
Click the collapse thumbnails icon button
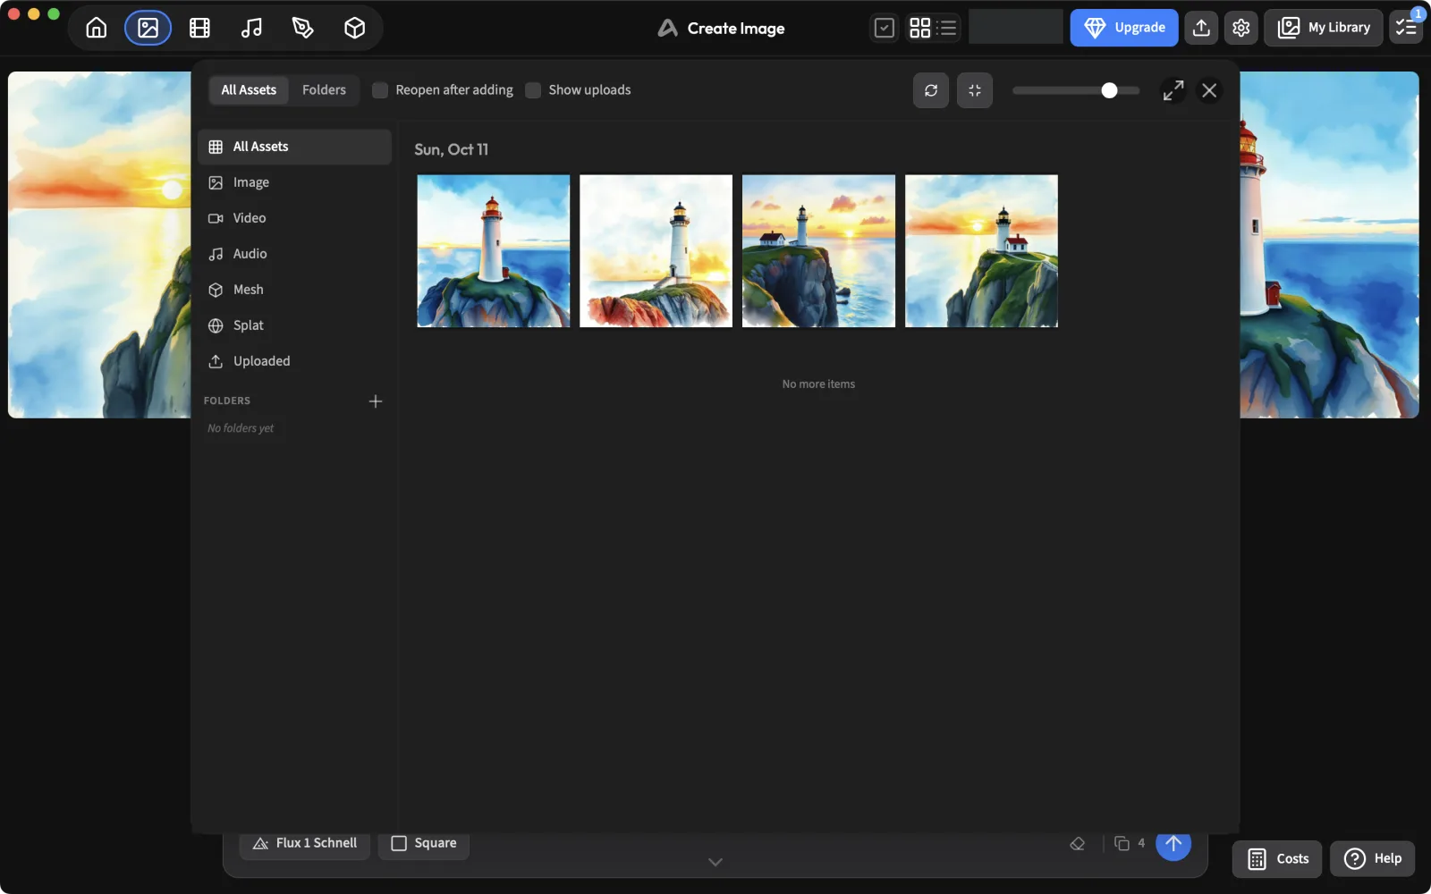[x=975, y=90]
